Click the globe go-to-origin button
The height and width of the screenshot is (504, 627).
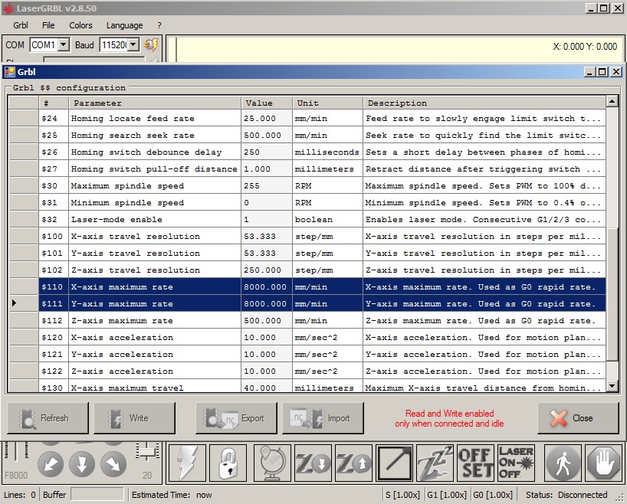(272, 463)
